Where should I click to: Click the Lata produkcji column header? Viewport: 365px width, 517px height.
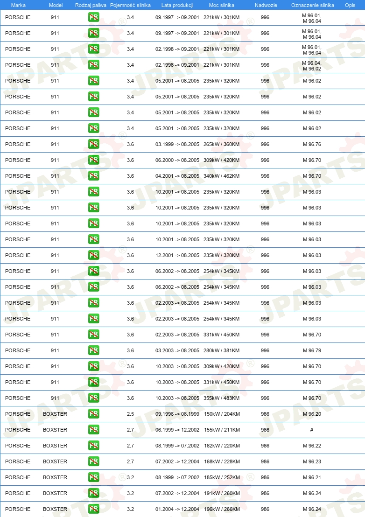(x=177, y=5)
